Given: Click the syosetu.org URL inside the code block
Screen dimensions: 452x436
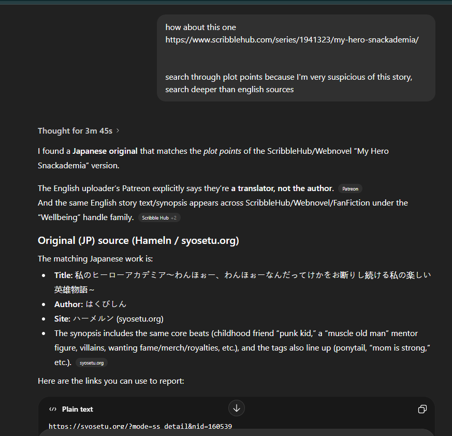Looking at the screenshot, I should pyautogui.click(x=140, y=426).
